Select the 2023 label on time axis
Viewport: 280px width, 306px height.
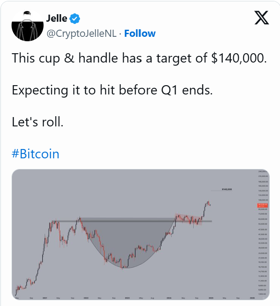pos(127,298)
